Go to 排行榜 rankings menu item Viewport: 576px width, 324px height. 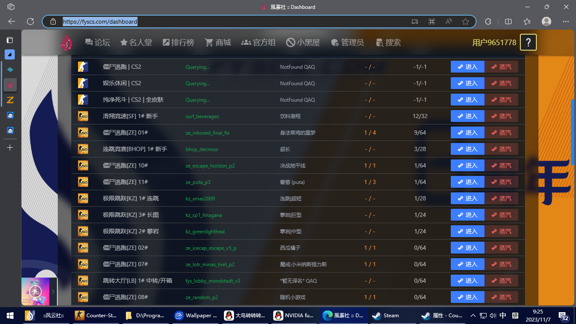(178, 42)
